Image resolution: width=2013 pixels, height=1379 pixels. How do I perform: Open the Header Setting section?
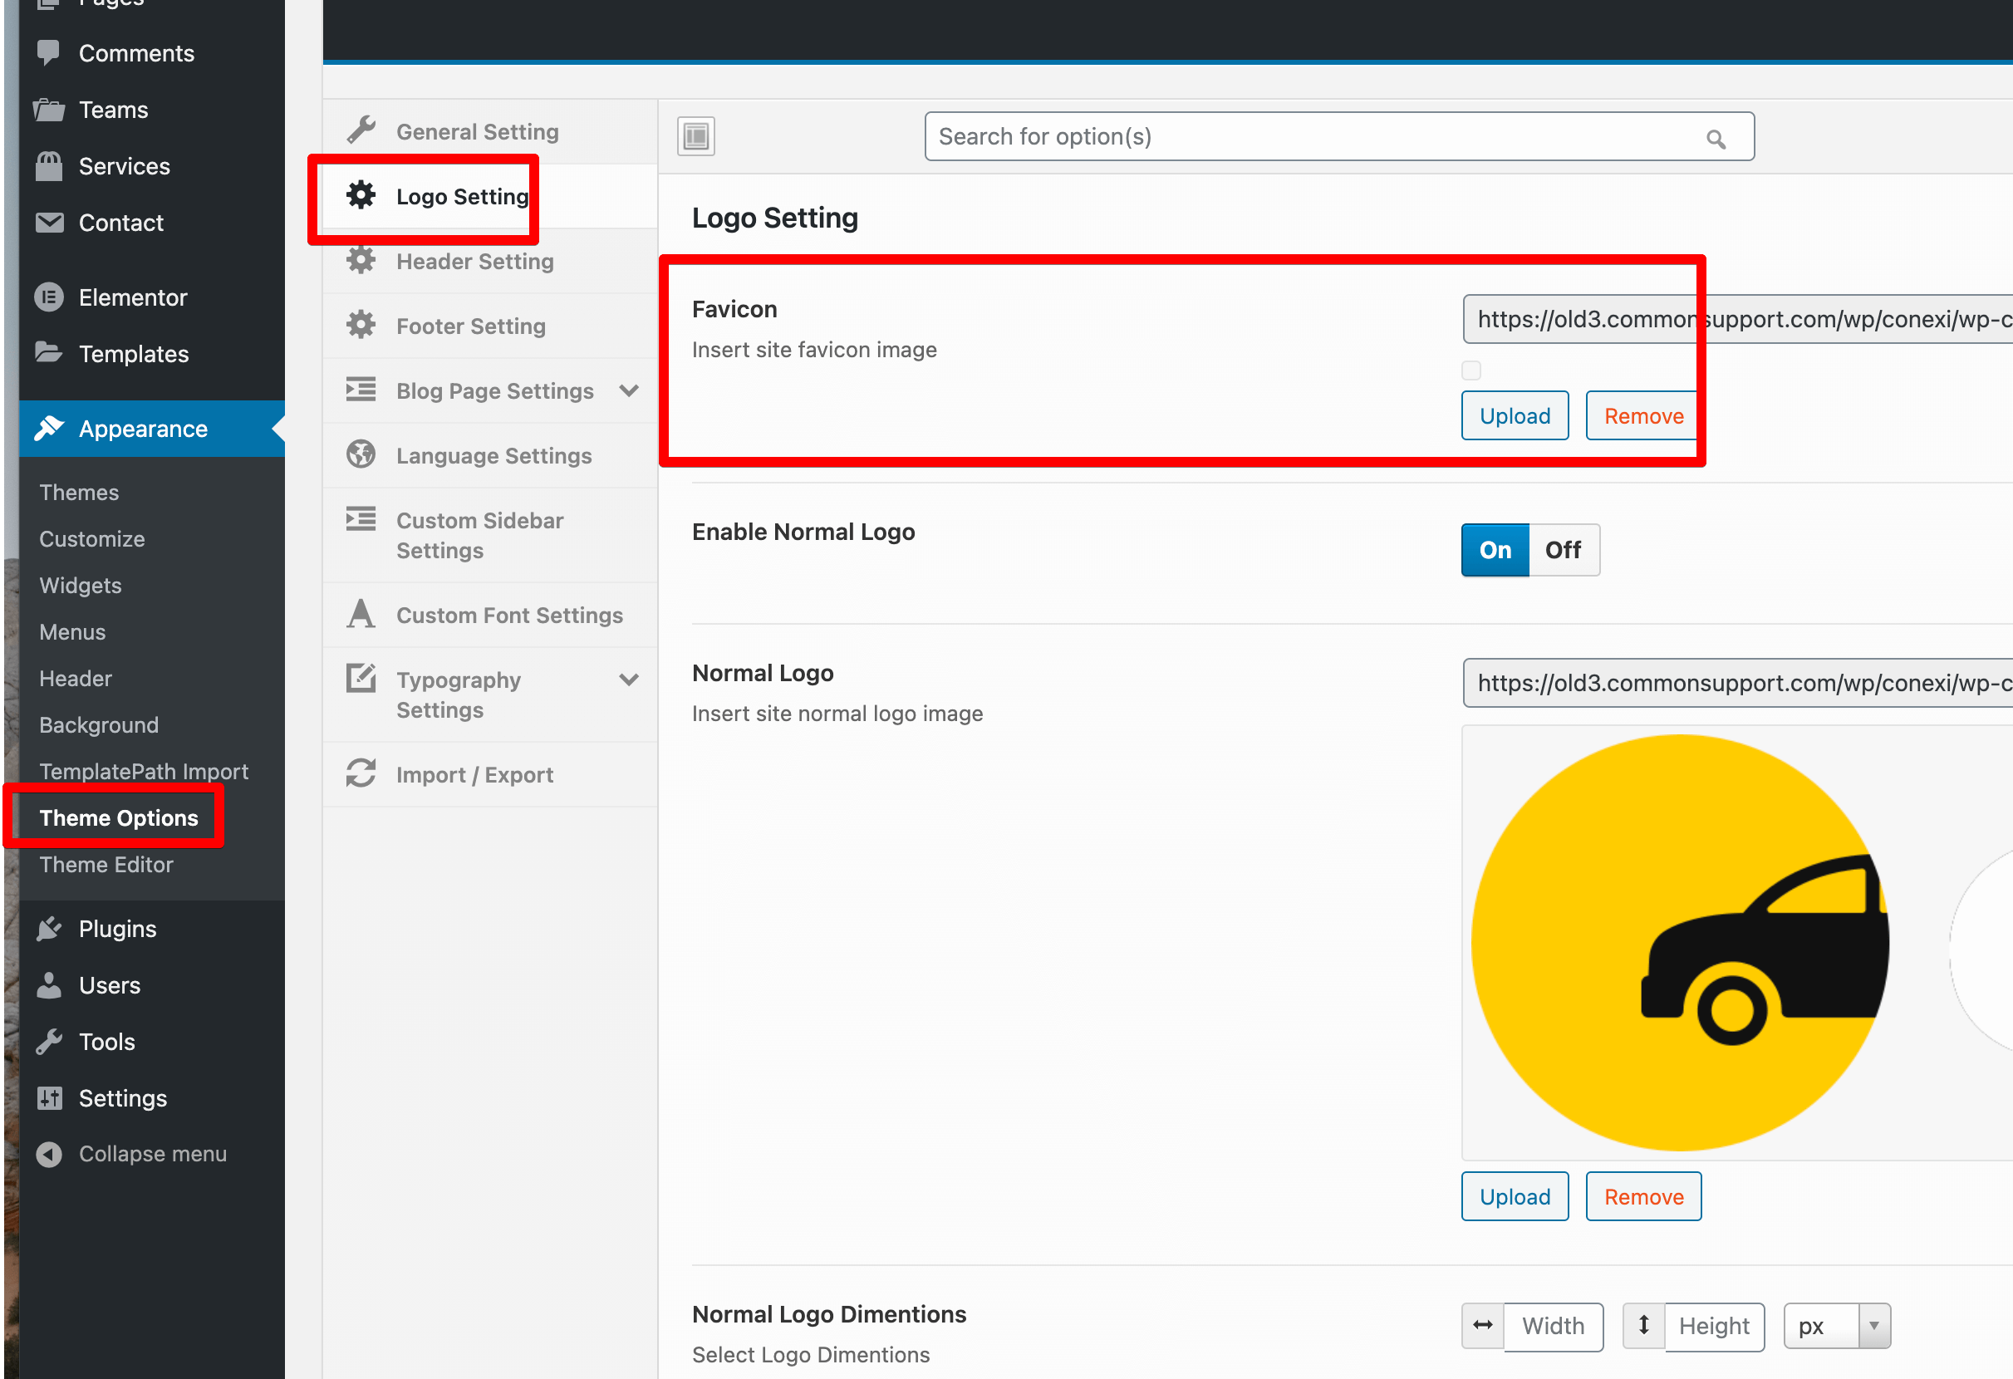coord(474,262)
